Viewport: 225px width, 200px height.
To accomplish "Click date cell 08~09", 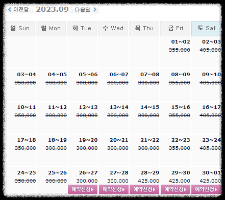I will click(175, 84).
